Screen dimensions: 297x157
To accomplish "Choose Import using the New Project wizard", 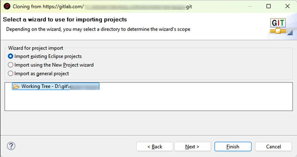I will point(11,65).
